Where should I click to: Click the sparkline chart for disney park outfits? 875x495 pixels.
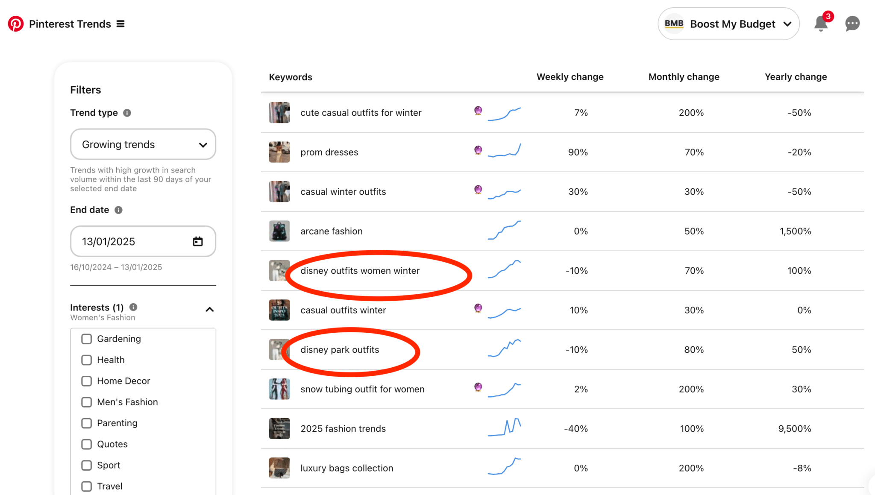[x=504, y=349]
